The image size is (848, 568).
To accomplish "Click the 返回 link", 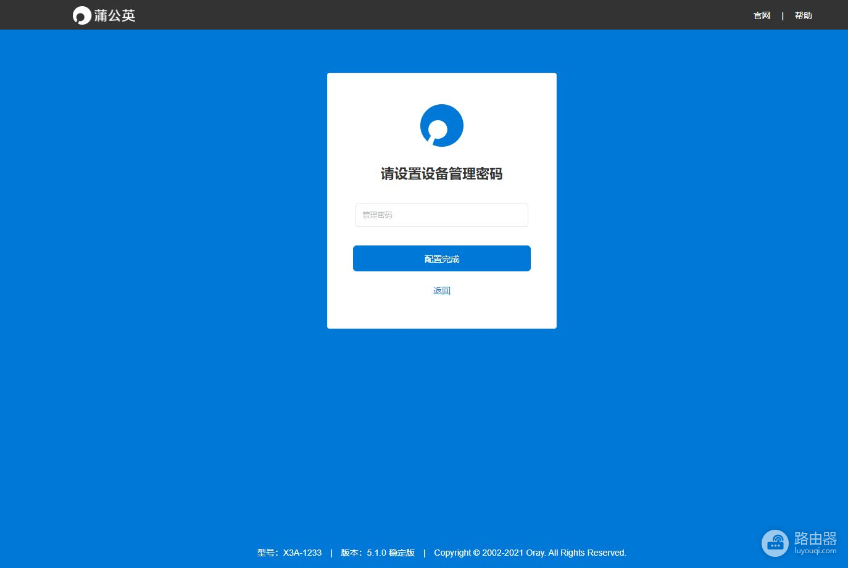I will tap(442, 290).
